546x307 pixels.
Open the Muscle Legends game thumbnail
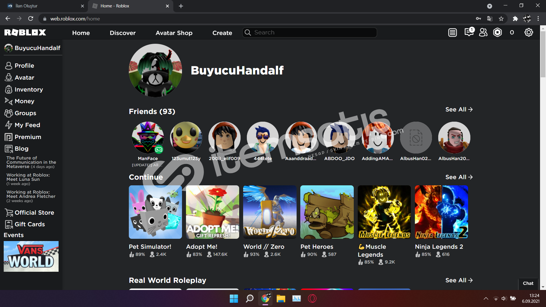[384, 212]
